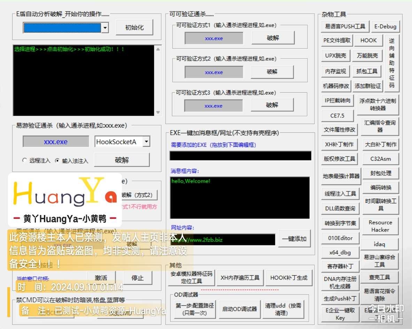412x329 pixels.
Task: Open 编码转换 tool
Action: point(381,188)
